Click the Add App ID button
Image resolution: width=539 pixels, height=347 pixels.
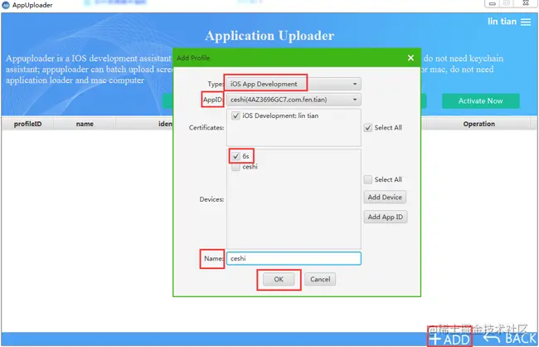[x=386, y=217]
